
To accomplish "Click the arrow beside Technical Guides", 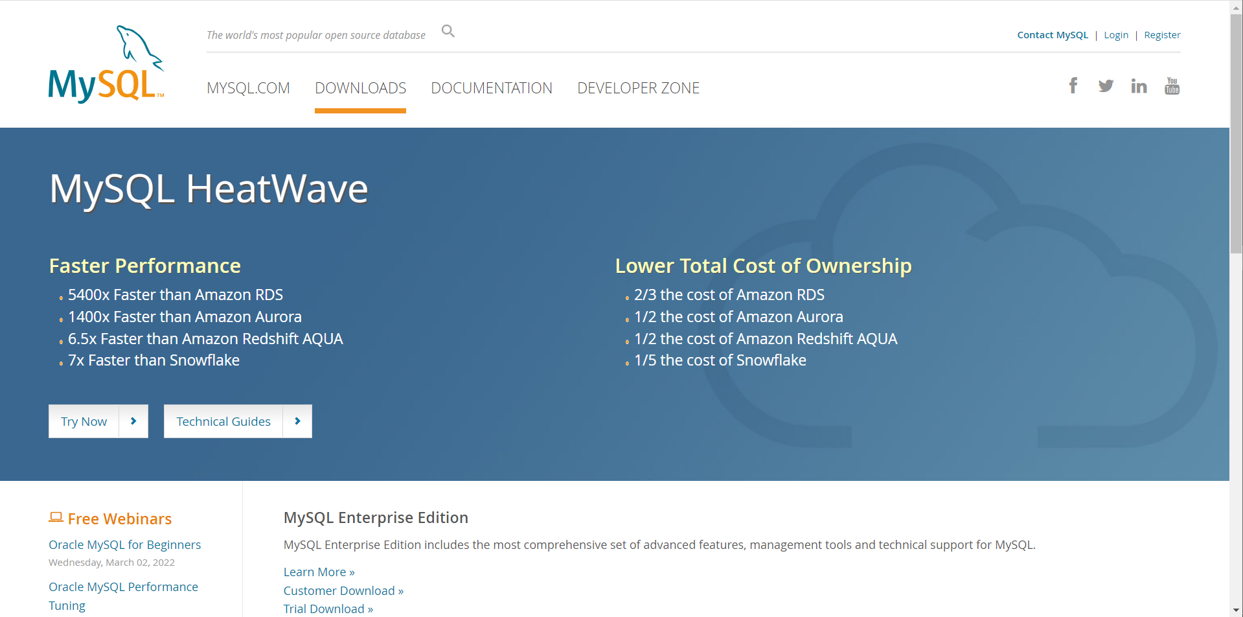I will pos(297,421).
